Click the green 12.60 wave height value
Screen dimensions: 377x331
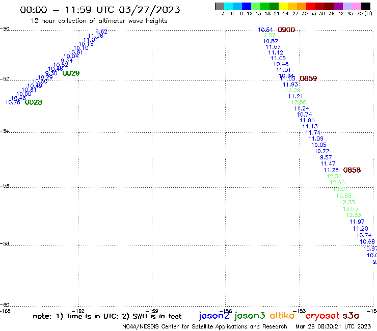pyautogui.click(x=344, y=196)
